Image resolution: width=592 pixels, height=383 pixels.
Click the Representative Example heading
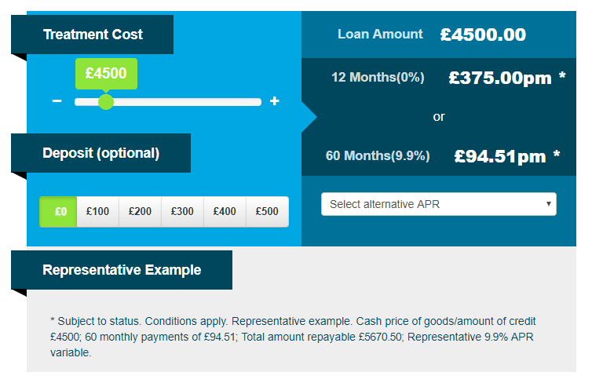[x=122, y=270]
